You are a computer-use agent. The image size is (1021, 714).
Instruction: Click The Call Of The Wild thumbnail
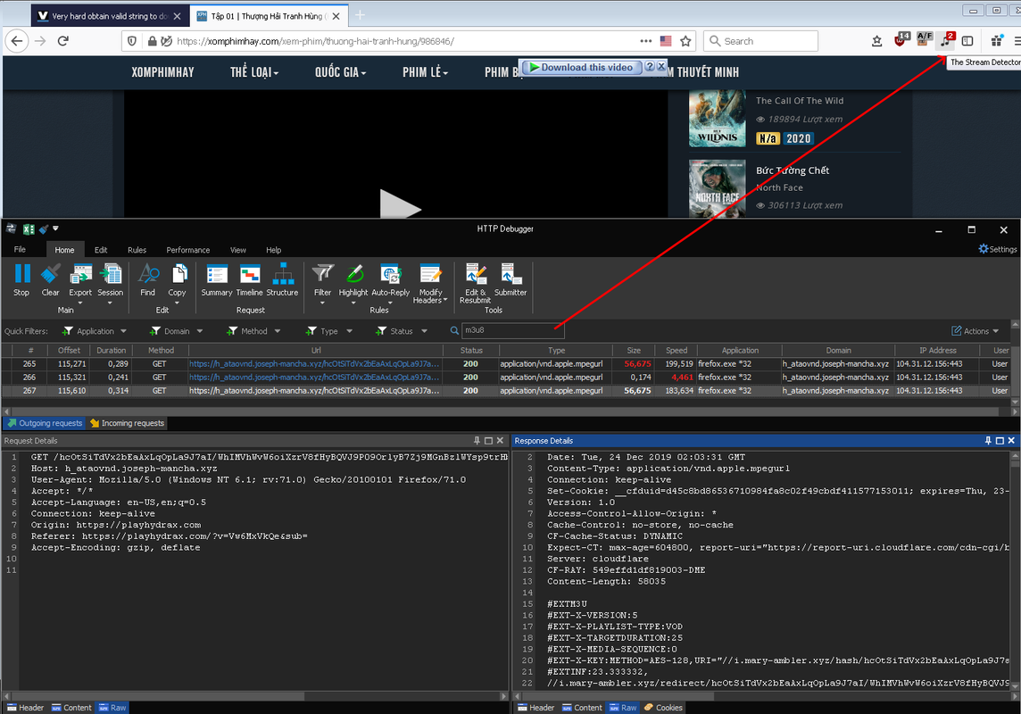tap(717, 119)
